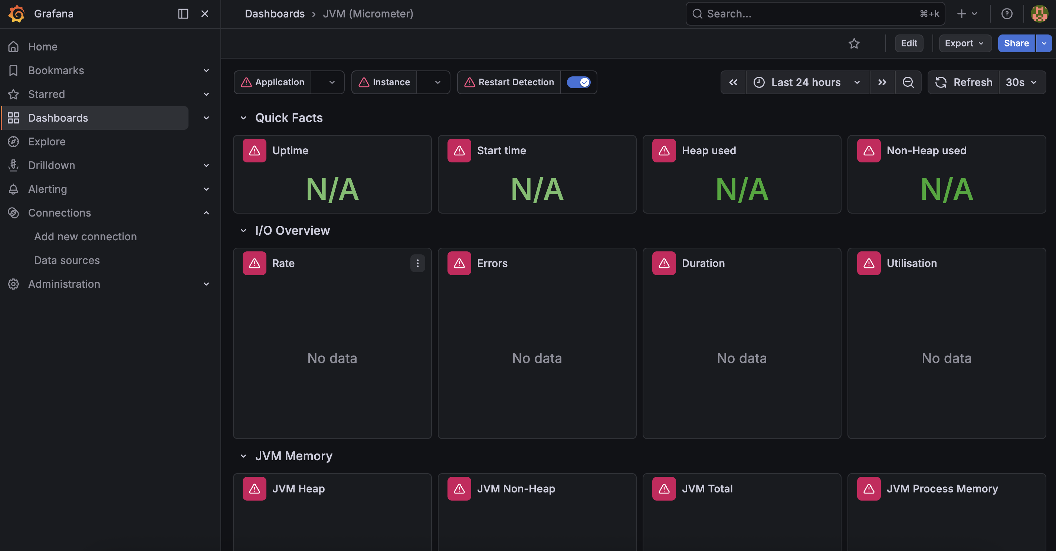Open Explore in the sidebar
This screenshot has height=551, width=1056.
47,142
